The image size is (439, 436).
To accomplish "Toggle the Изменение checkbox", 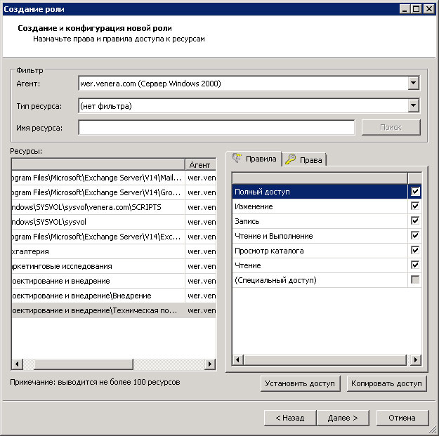I will (x=415, y=206).
